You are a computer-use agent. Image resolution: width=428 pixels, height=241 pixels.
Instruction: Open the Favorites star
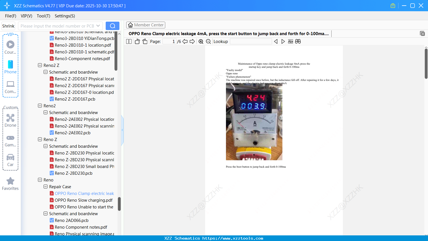[x=10, y=184]
